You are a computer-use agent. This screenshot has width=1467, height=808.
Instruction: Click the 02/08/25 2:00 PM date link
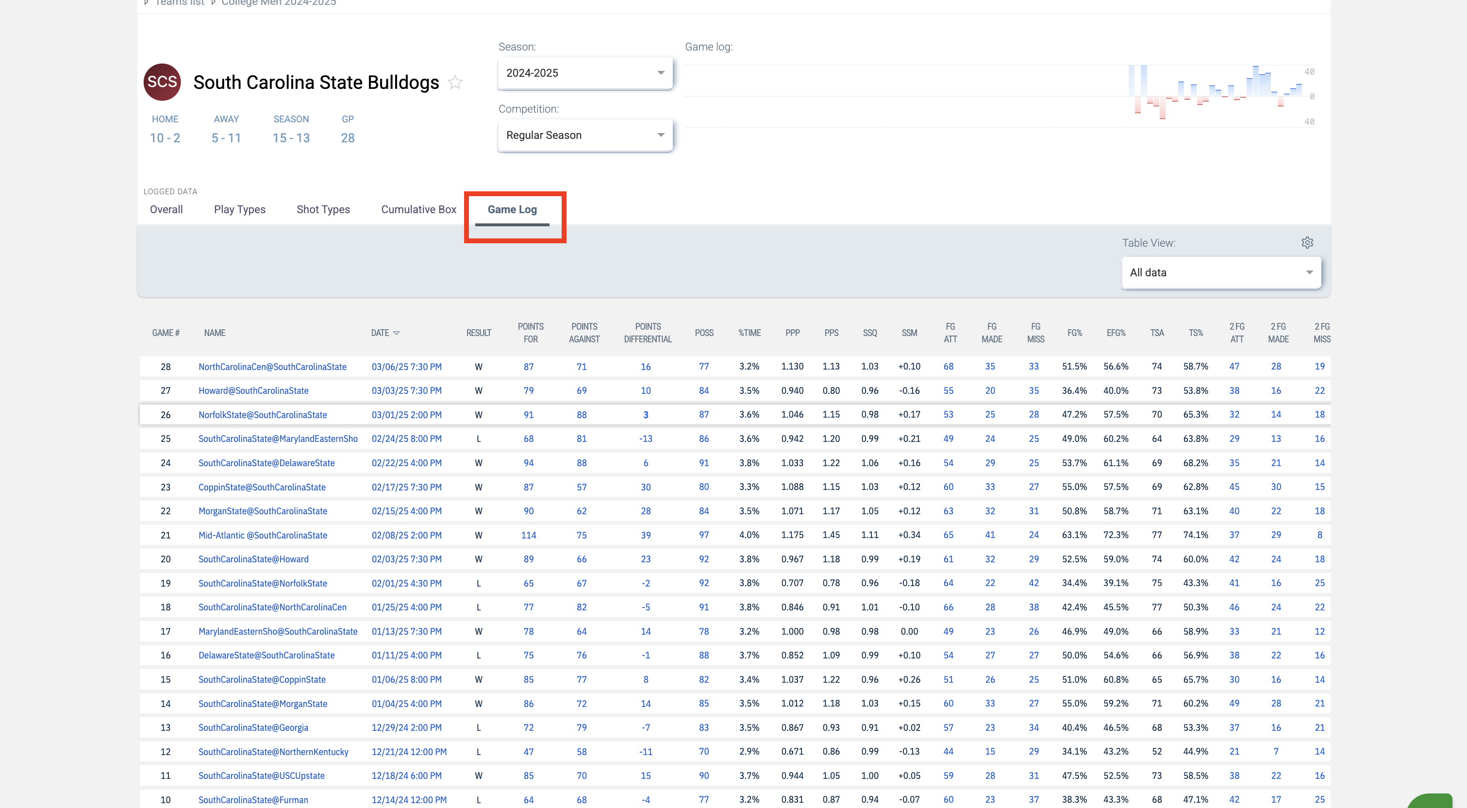[406, 535]
